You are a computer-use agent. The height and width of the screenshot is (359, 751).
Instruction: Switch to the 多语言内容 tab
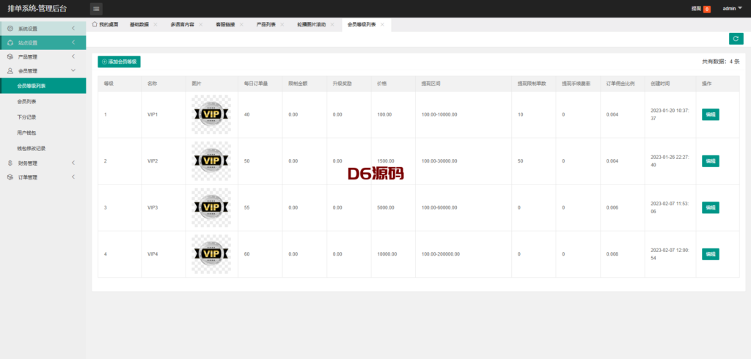coord(182,24)
